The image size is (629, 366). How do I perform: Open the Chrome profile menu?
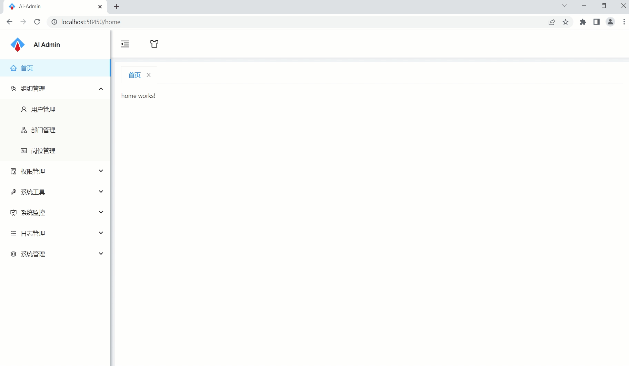pos(610,22)
